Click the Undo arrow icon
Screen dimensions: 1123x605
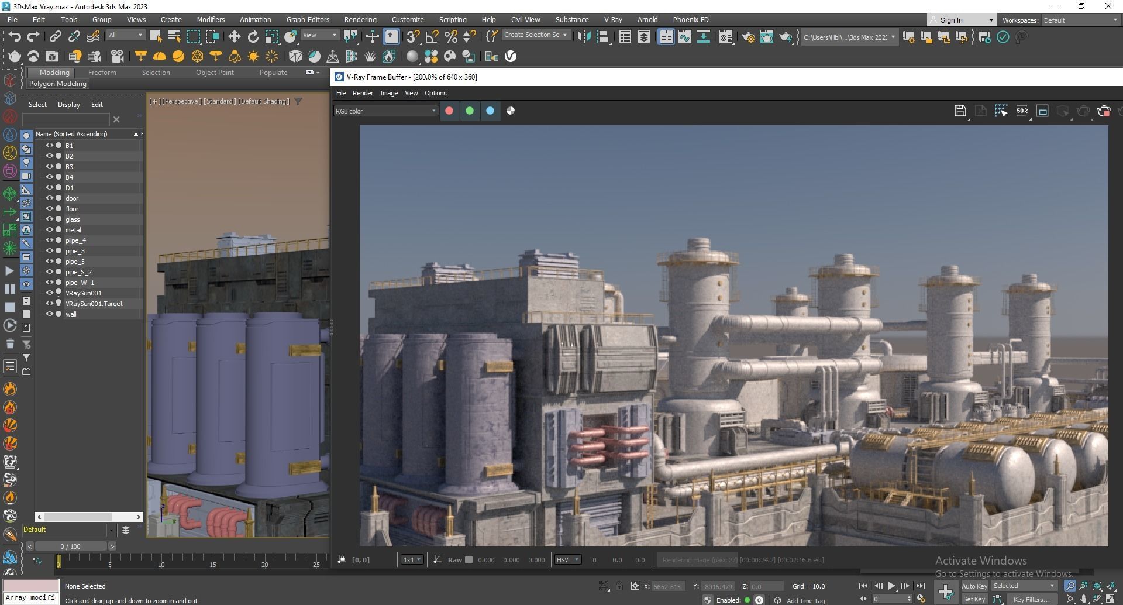tap(14, 37)
